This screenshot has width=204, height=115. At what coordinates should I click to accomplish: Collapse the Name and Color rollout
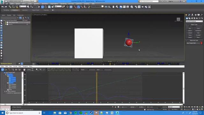(x=194, y=40)
